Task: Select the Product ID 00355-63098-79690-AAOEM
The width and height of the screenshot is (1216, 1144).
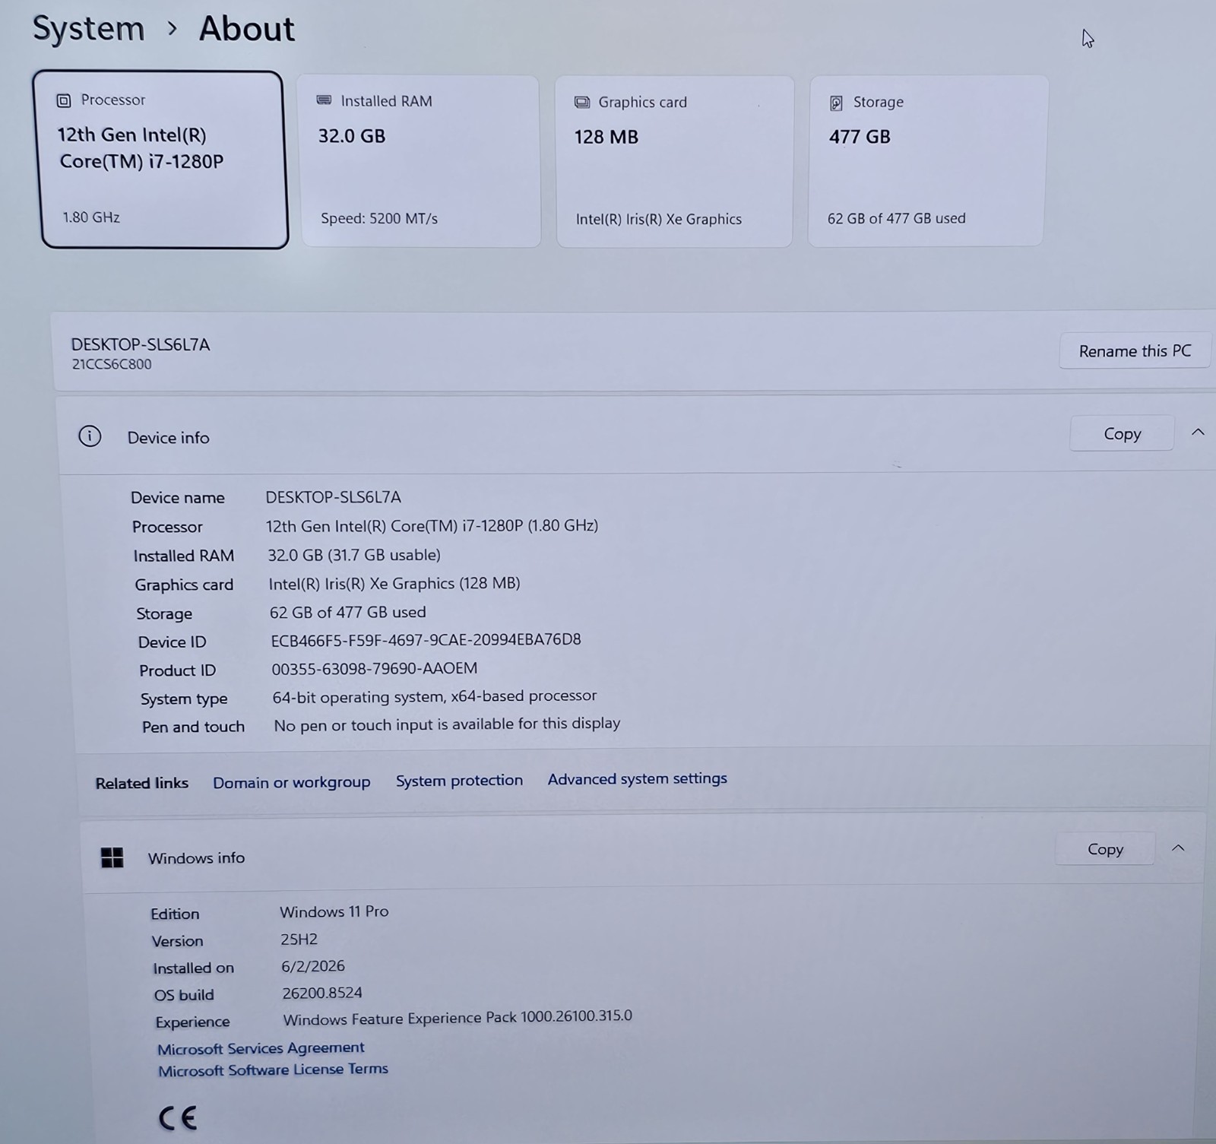Action: tap(375, 669)
